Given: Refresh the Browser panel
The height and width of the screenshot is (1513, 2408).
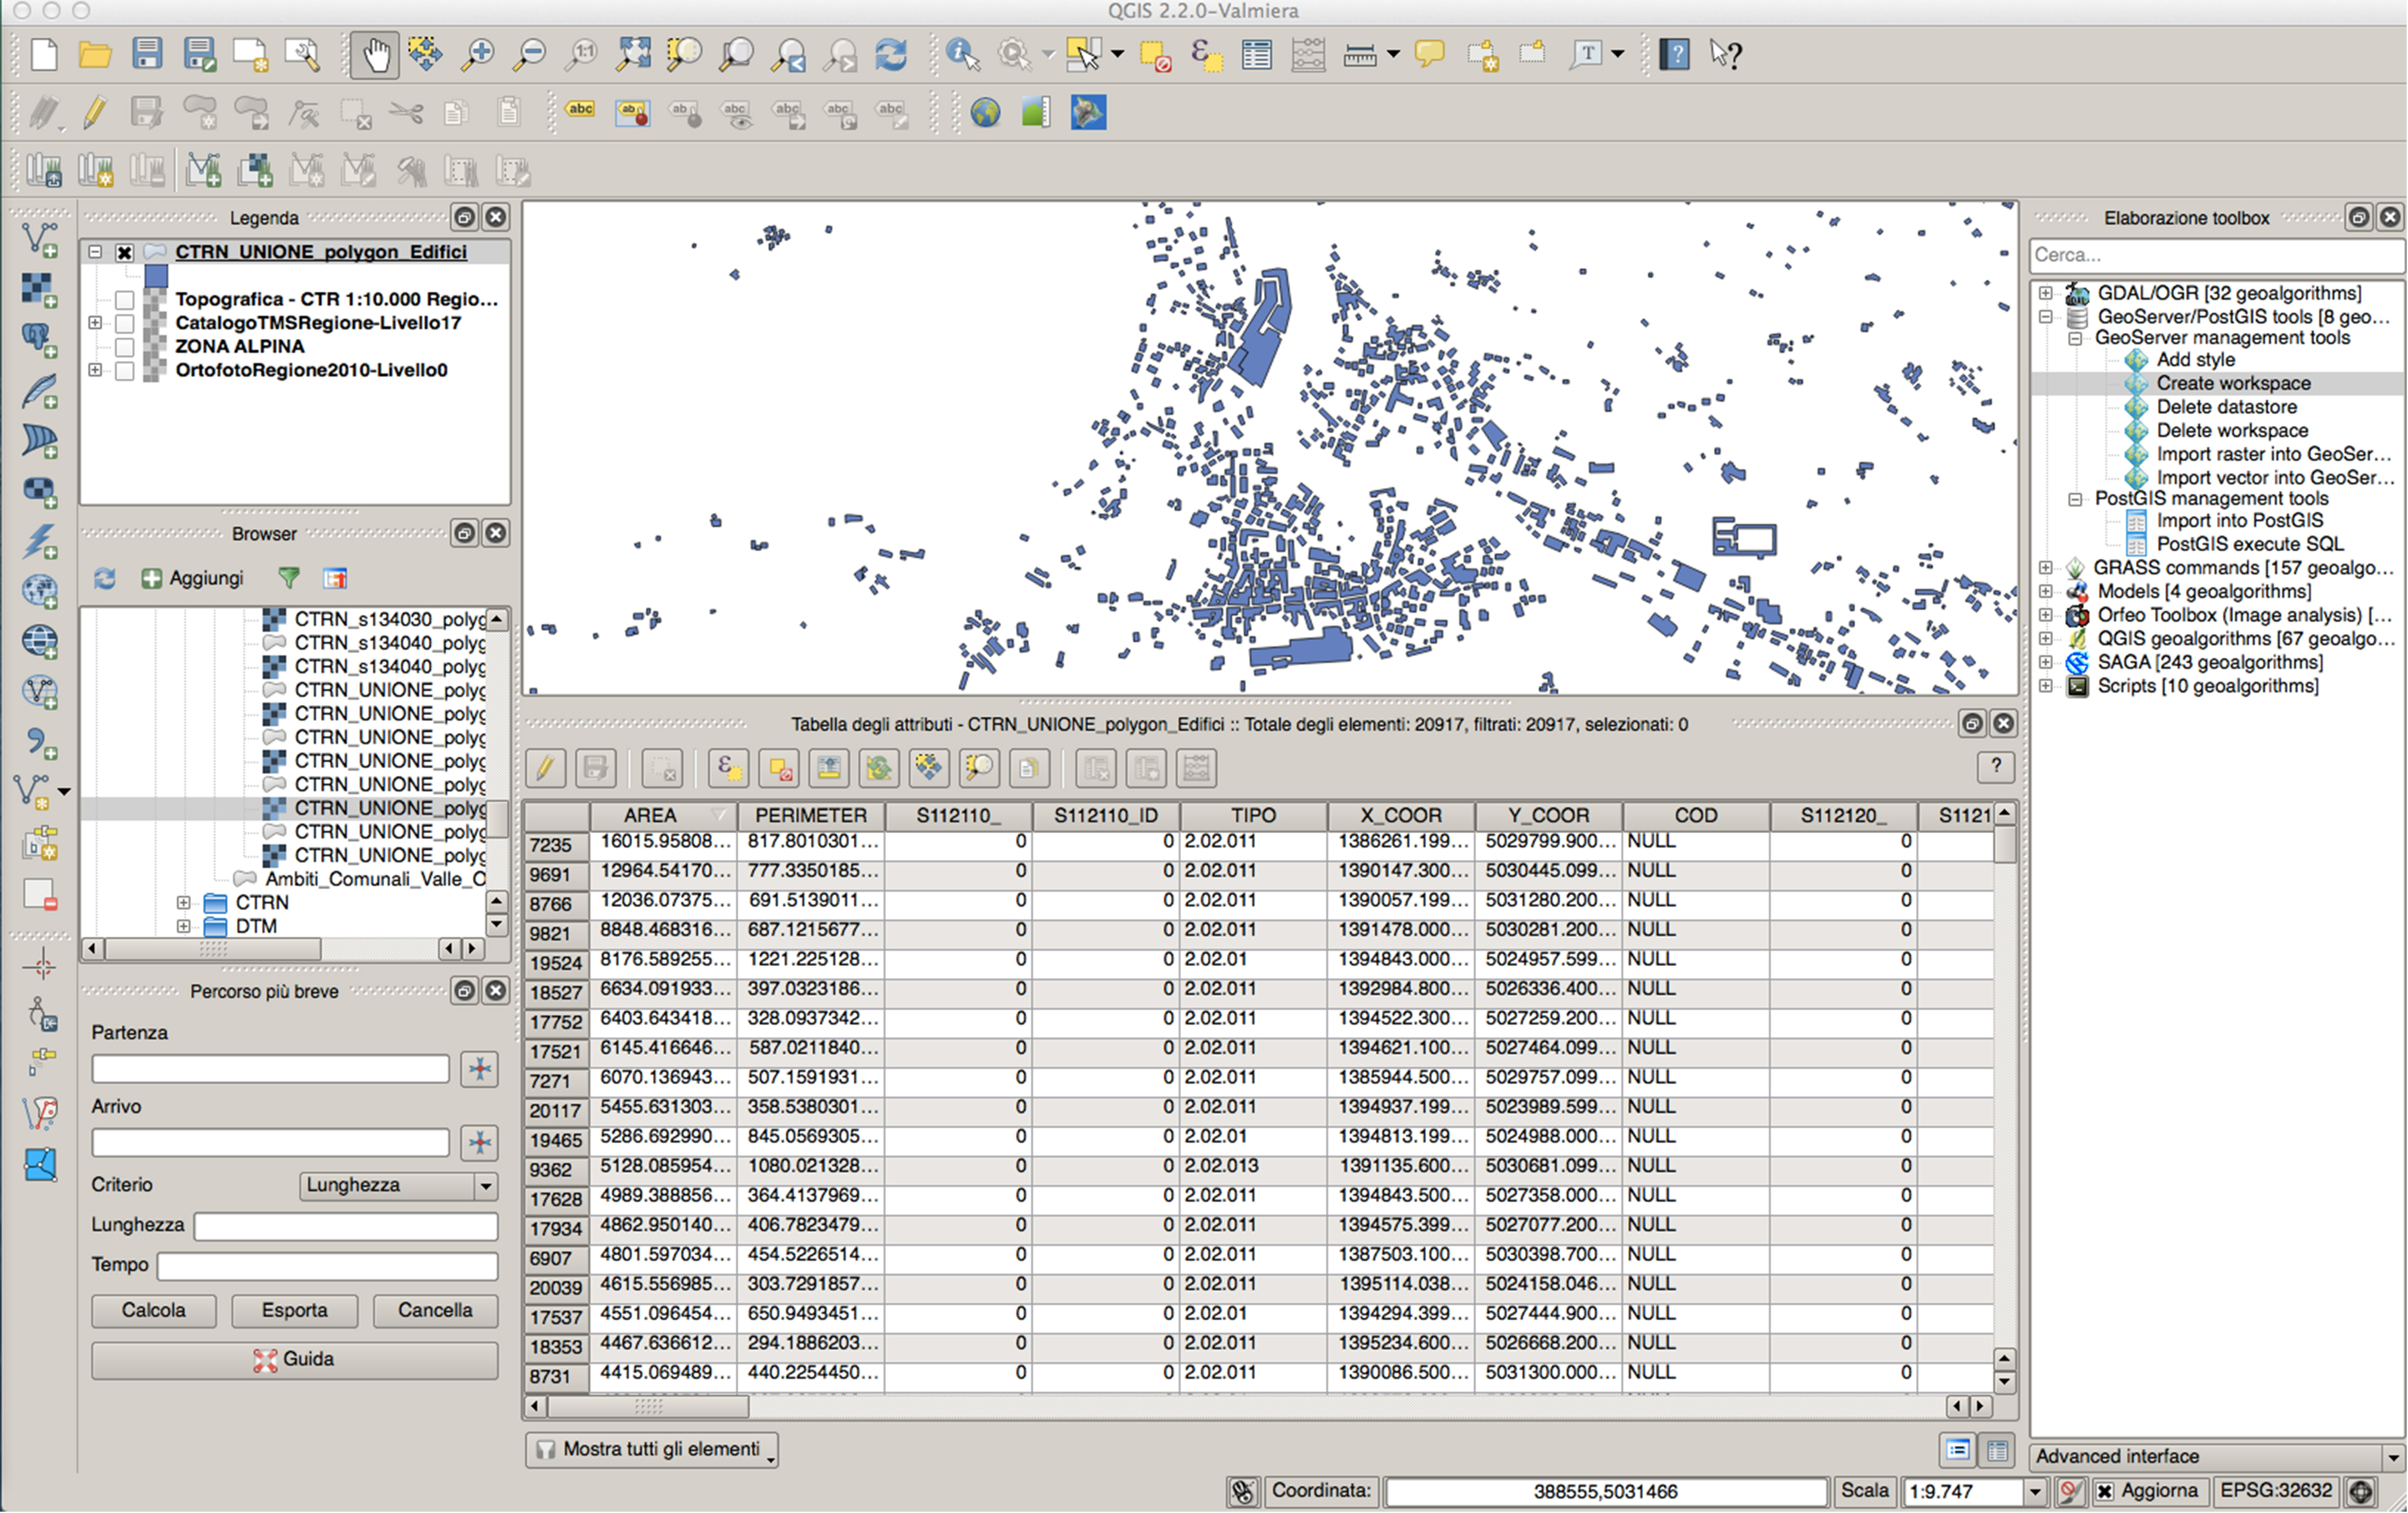Looking at the screenshot, I should coord(105,578).
